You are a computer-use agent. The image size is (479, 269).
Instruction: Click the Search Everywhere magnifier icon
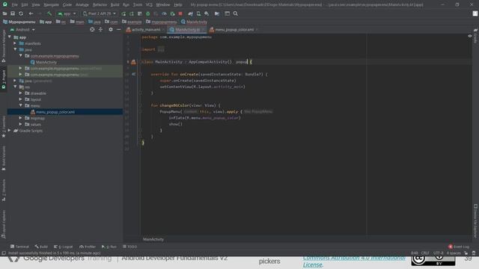(x=236, y=13)
